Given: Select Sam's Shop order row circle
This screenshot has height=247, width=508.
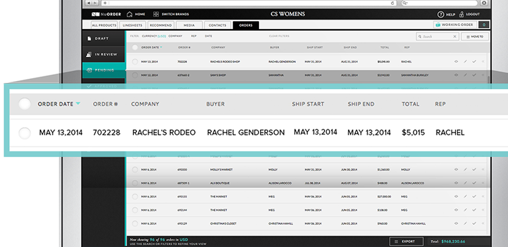Looking at the screenshot, I should pyautogui.click(x=135, y=75).
